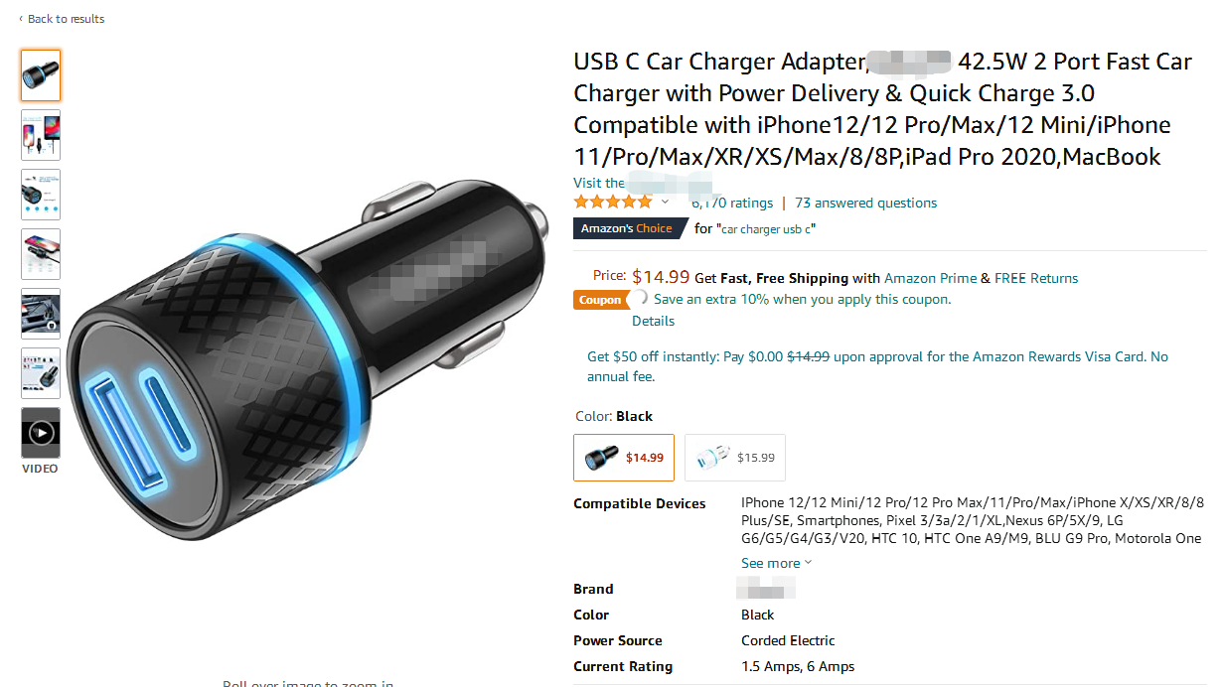Select the fifth in-car usage thumbnail
The width and height of the screenshot is (1222, 687).
pos(41,314)
